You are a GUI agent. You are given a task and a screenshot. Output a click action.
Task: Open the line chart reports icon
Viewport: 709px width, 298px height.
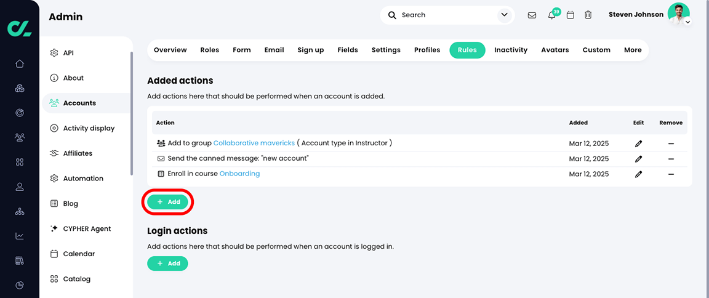point(20,236)
